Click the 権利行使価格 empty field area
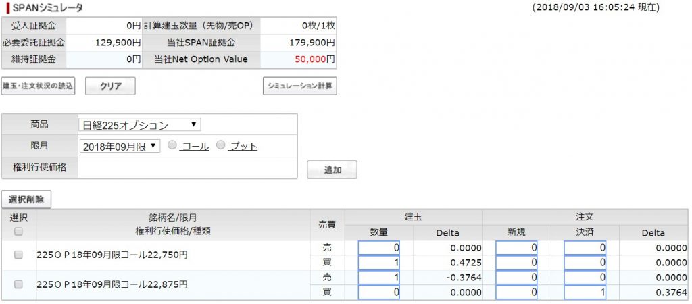 click(188, 168)
